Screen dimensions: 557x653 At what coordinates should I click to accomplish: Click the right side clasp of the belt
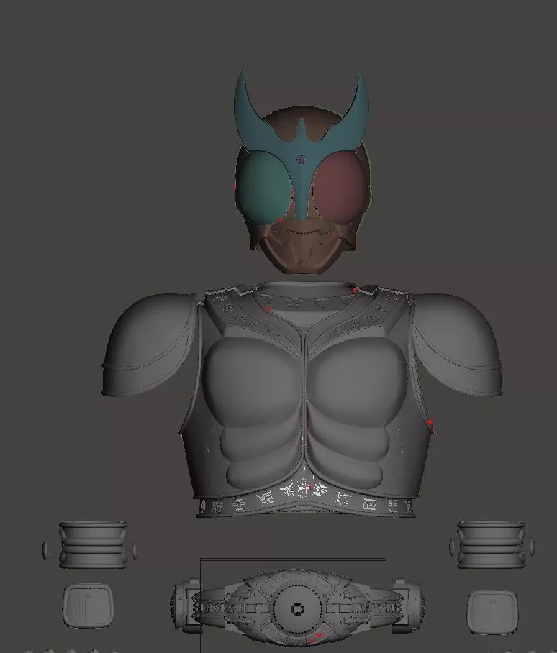(x=408, y=606)
